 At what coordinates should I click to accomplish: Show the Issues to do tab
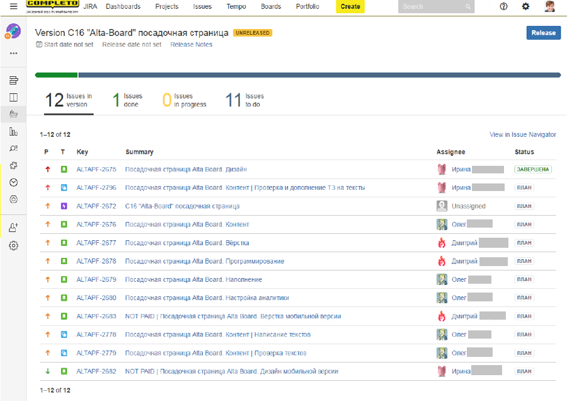coord(243,100)
